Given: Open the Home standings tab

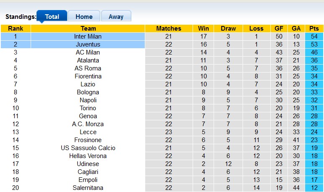Looking at the screenshot, I should [84, 17].
